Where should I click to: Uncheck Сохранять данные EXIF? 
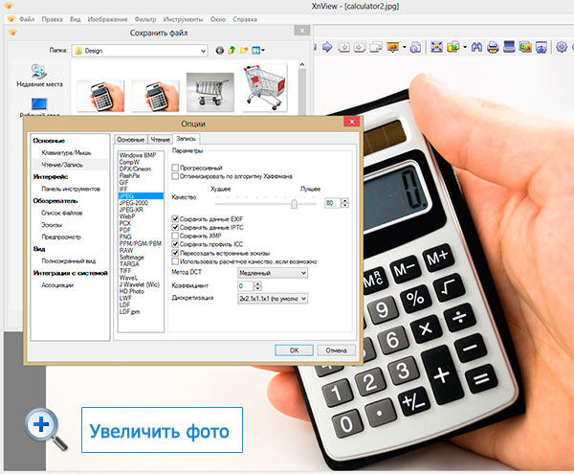pos(175,218)
